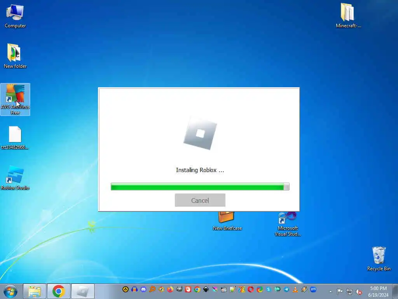
Task: Select the trz33482668 file on desktop
Action: [x=15, y=138]
